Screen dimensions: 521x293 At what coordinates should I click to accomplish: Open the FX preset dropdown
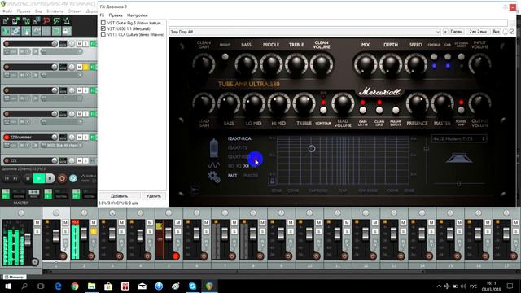(x=304, y=32)
